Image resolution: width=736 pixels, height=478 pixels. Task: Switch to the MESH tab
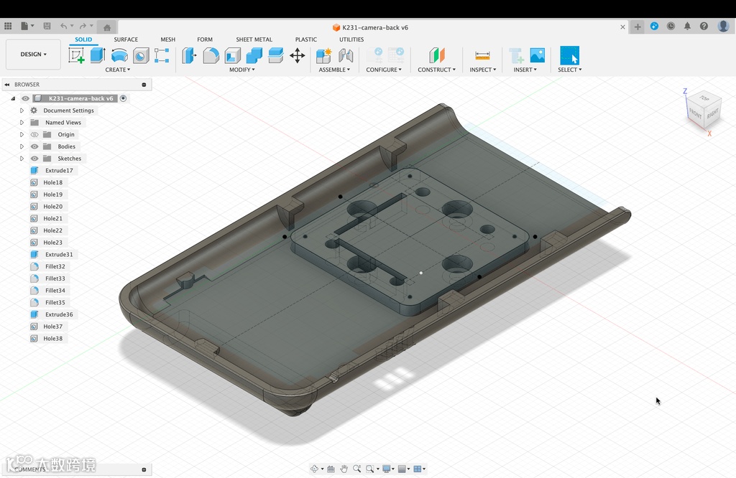(x=167, y=39)
